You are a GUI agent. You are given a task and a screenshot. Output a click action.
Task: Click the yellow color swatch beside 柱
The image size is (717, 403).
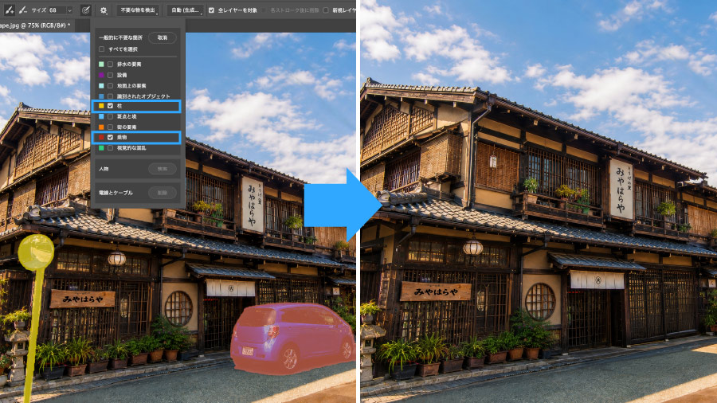[x=101, y=106]
